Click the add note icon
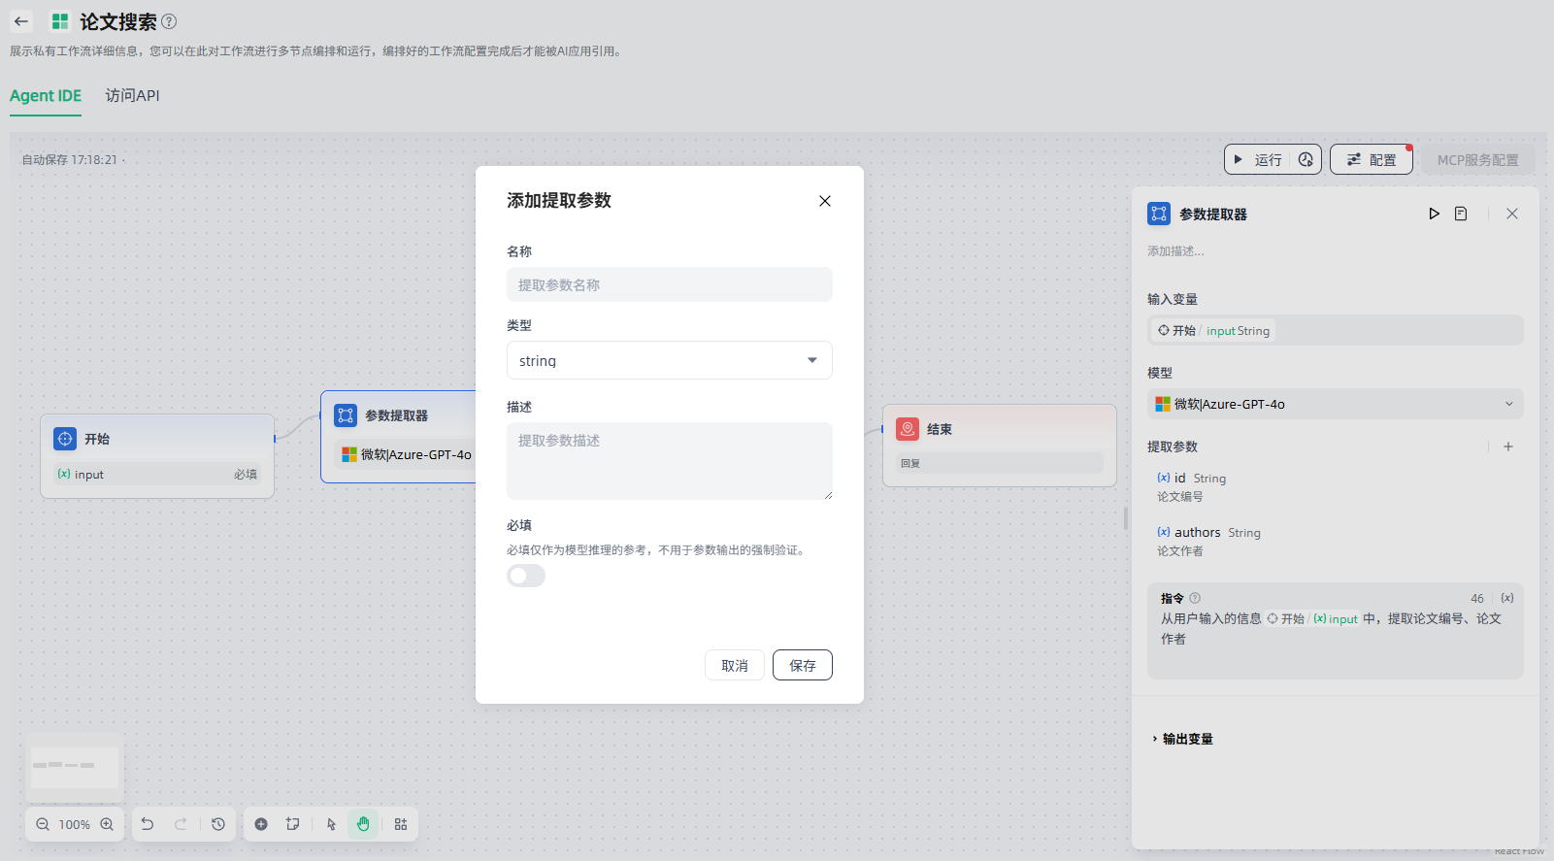 pos(292,824)
